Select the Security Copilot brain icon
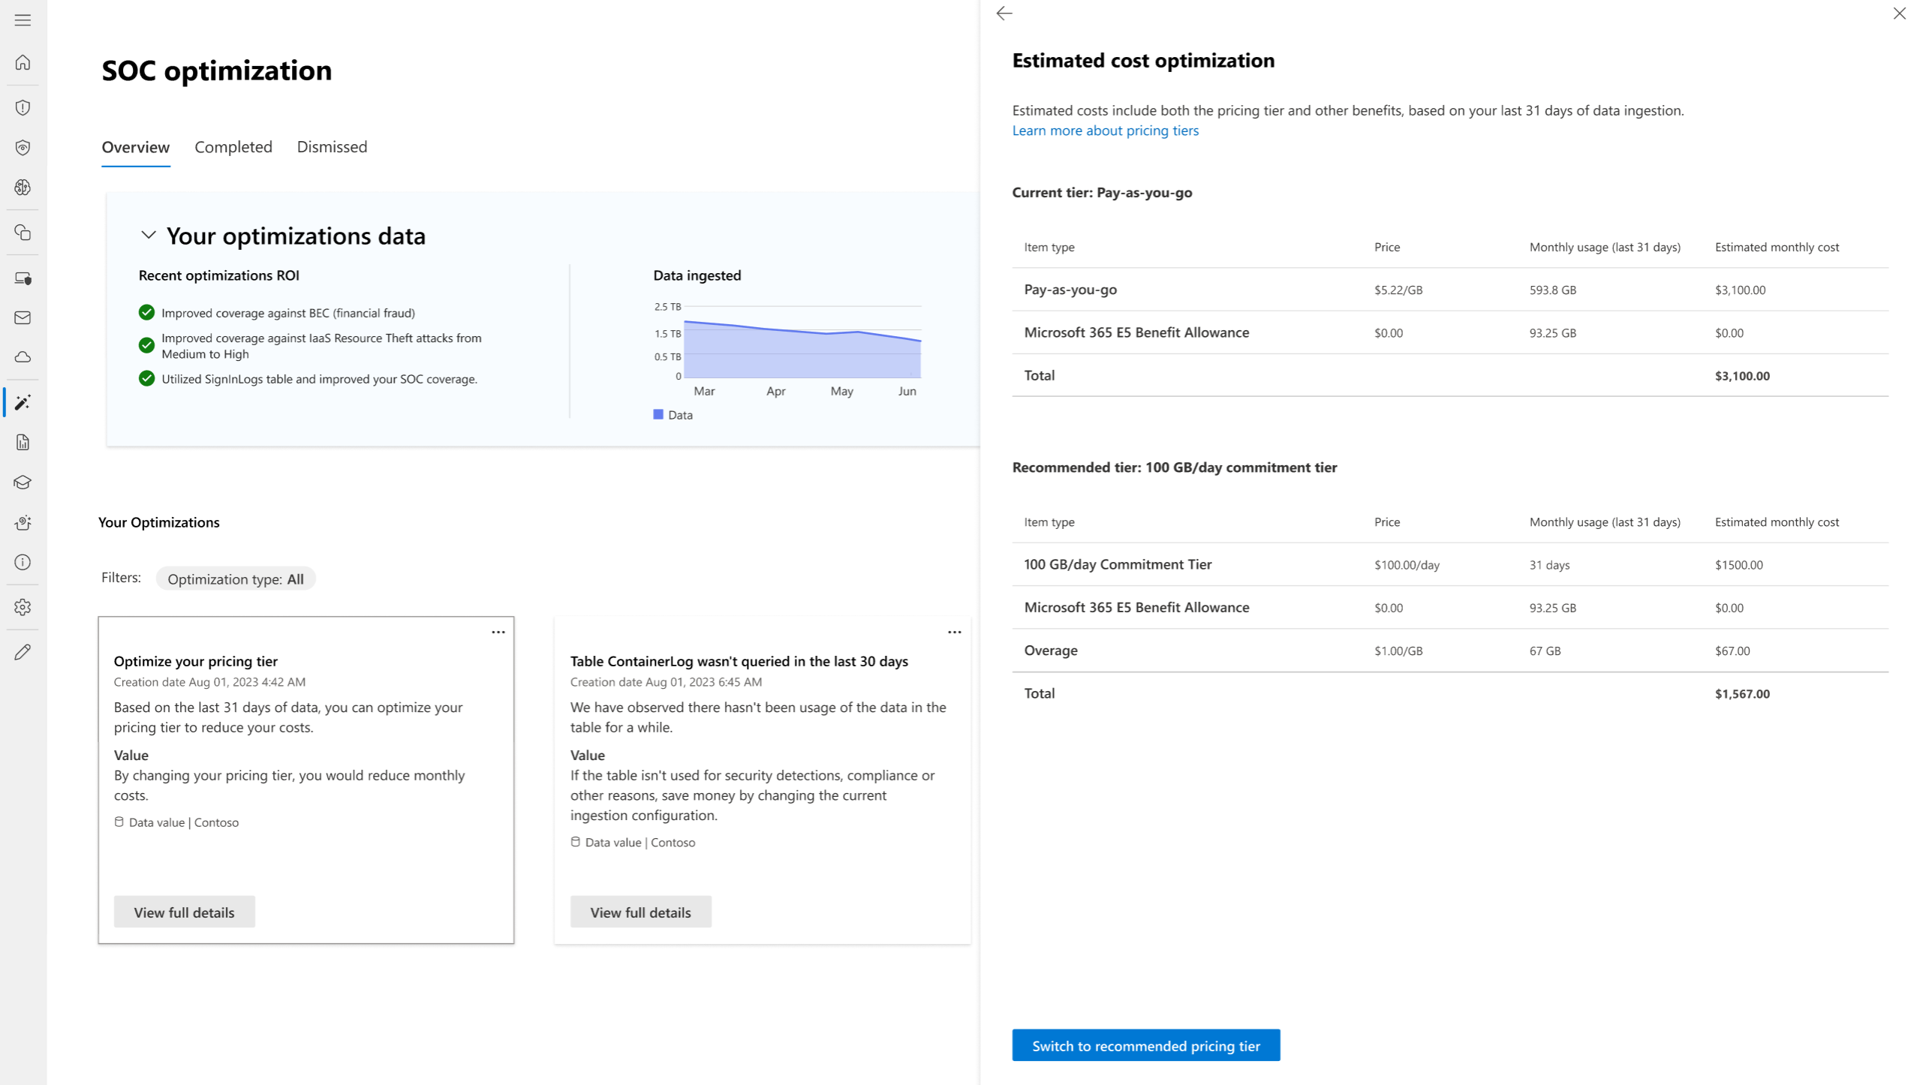The height and width of the screenshot is (1085, 1911). pos(23,188)
